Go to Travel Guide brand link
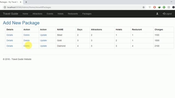The width and height of the screenshot is (175, 98). point(10,14)
